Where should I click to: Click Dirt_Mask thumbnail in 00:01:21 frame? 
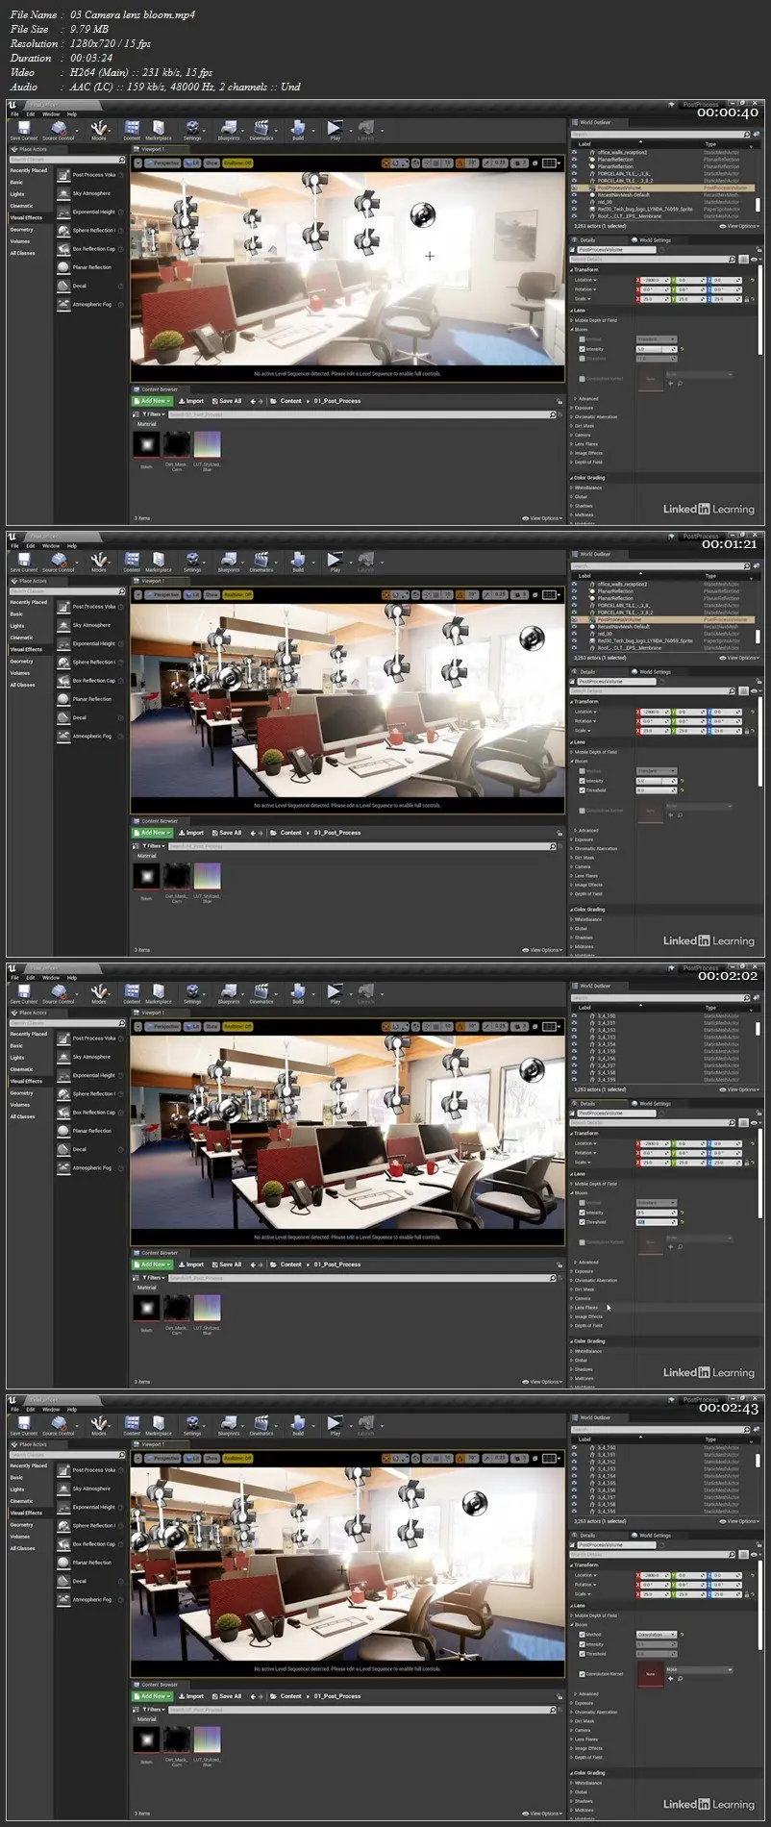point(177,876)
